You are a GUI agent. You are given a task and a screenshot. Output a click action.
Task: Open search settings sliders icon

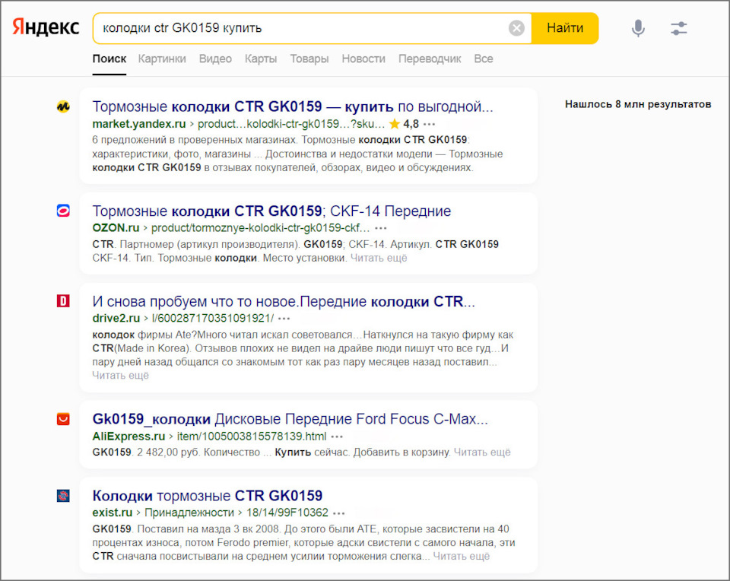coord(679,28)
